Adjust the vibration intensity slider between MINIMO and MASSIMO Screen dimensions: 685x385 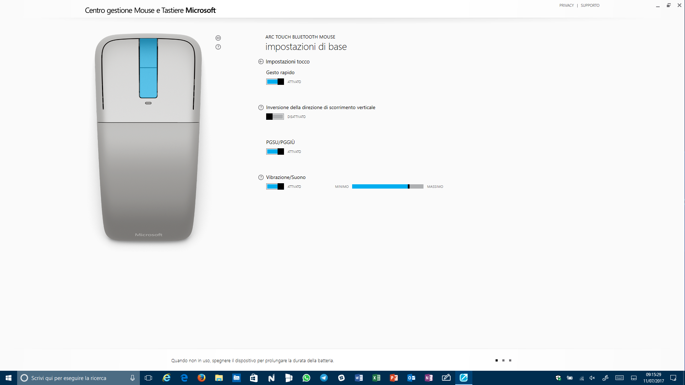[x=387, y=186]
